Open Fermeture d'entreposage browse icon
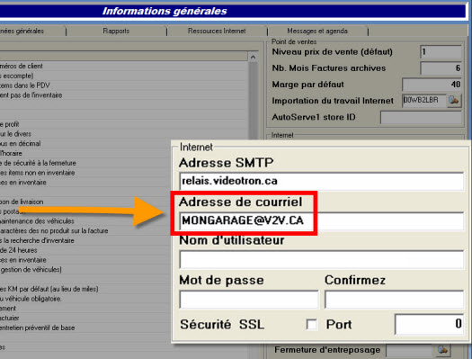Image resolution: width=472 pixels, height=359 pixels. pos(443,350)
